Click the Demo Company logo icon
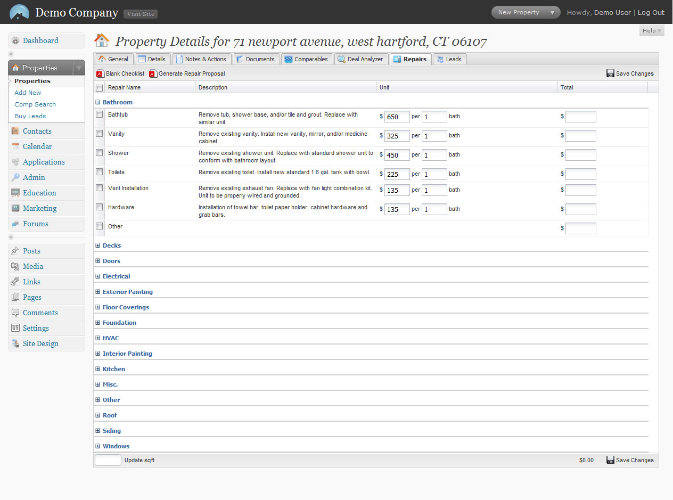Image resolution: width=673 pixels, height=500 pixels. click(x=20, y=12)
